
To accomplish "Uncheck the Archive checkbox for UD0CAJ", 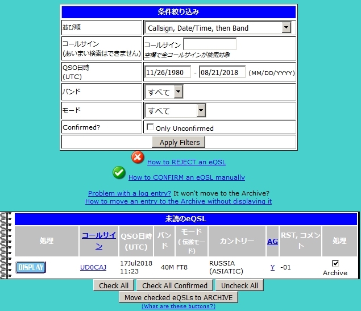I will [x=335, y=263].
